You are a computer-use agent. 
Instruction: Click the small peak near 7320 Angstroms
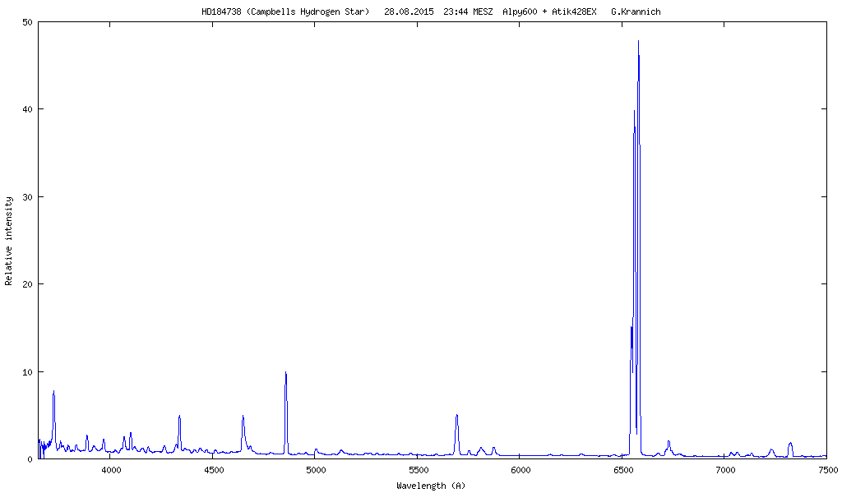coord(790,444)
